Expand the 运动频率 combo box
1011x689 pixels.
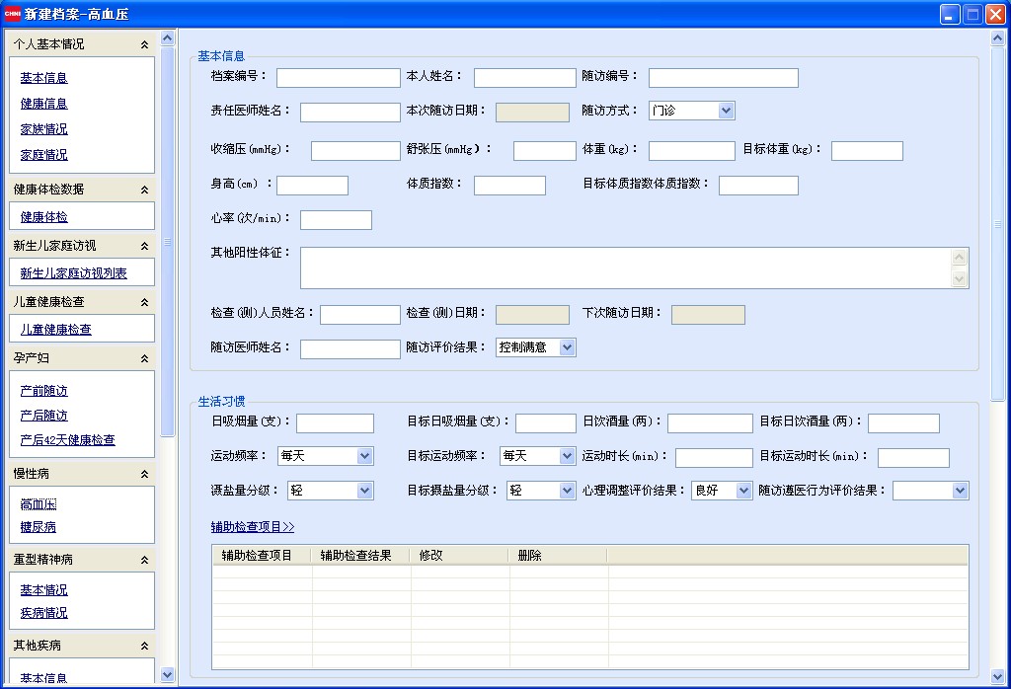pyautogui.click(x=364, y=456)
